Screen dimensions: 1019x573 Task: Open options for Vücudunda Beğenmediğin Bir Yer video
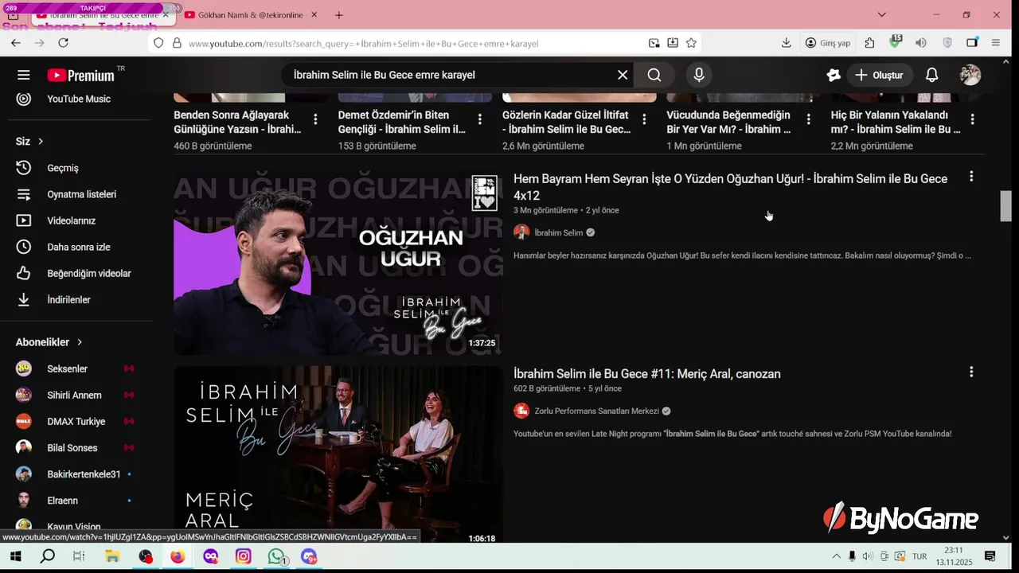coord(808,119)
